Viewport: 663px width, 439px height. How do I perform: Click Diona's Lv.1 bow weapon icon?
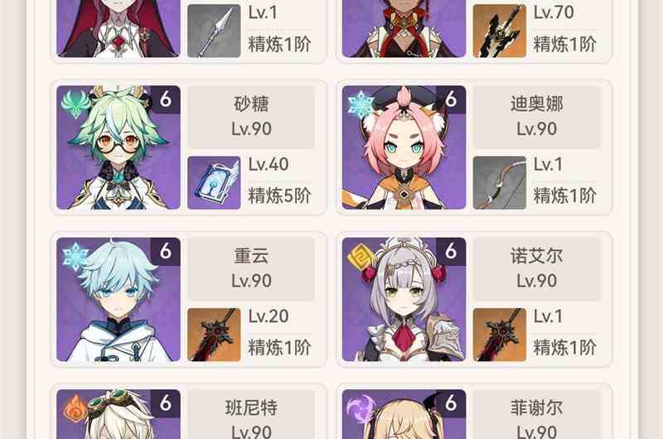point(500,182)
